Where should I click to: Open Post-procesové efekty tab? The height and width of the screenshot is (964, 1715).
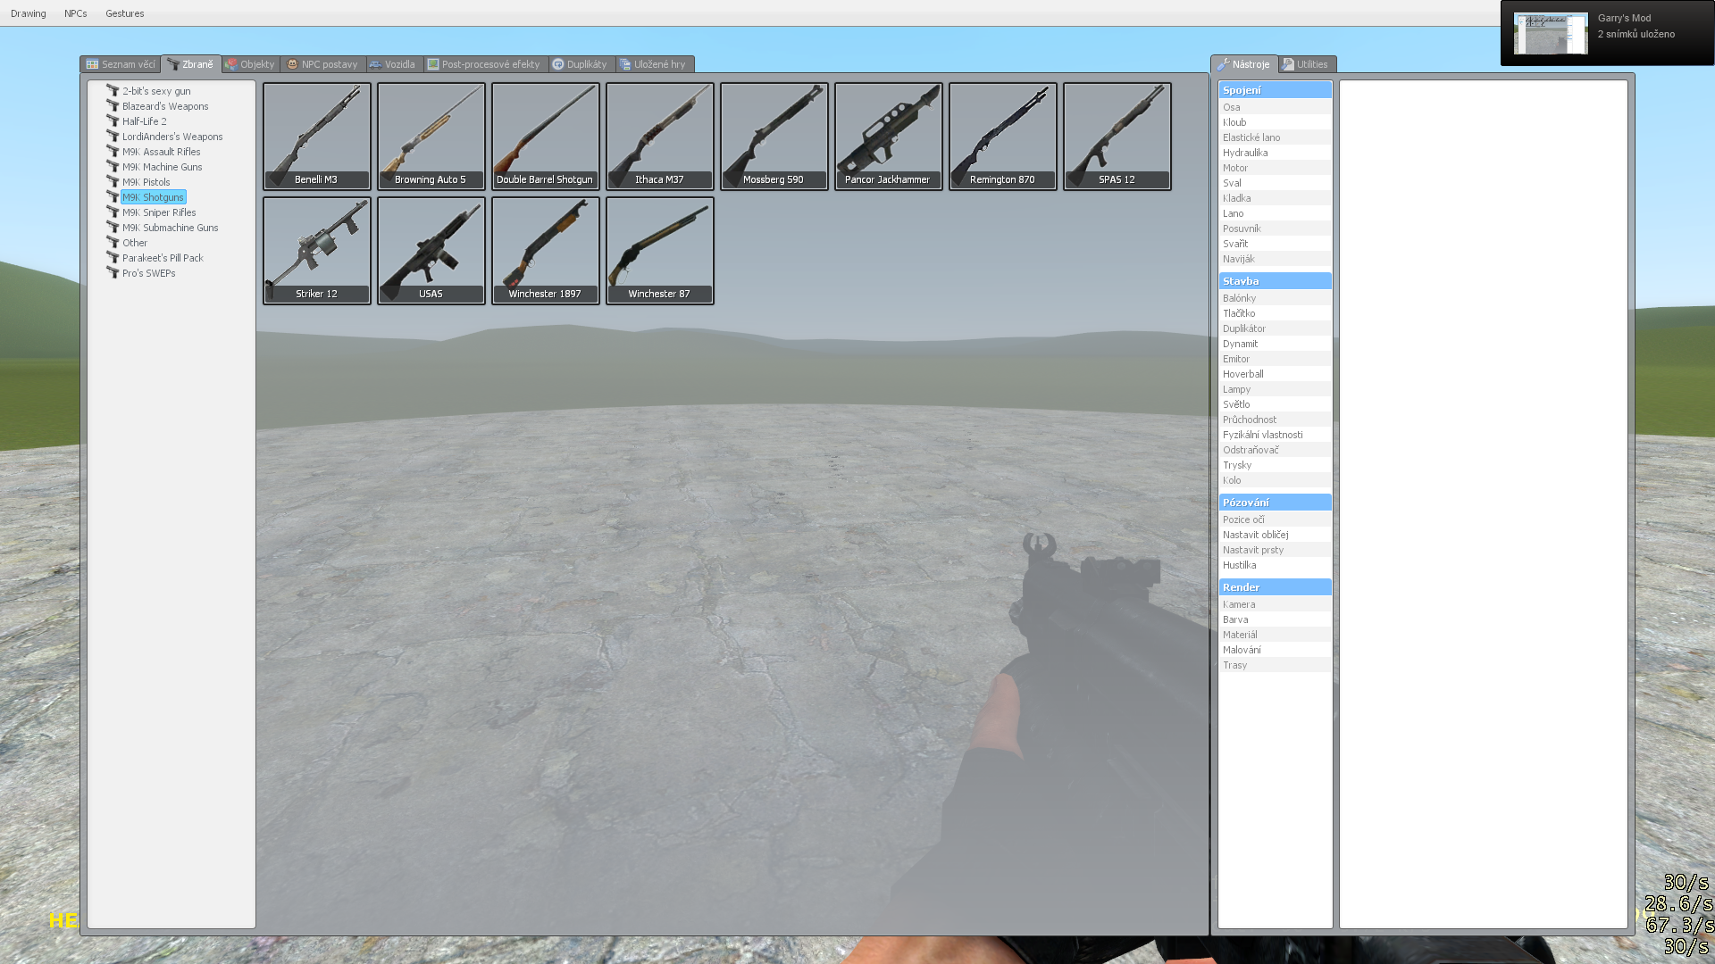click(485, 64)
